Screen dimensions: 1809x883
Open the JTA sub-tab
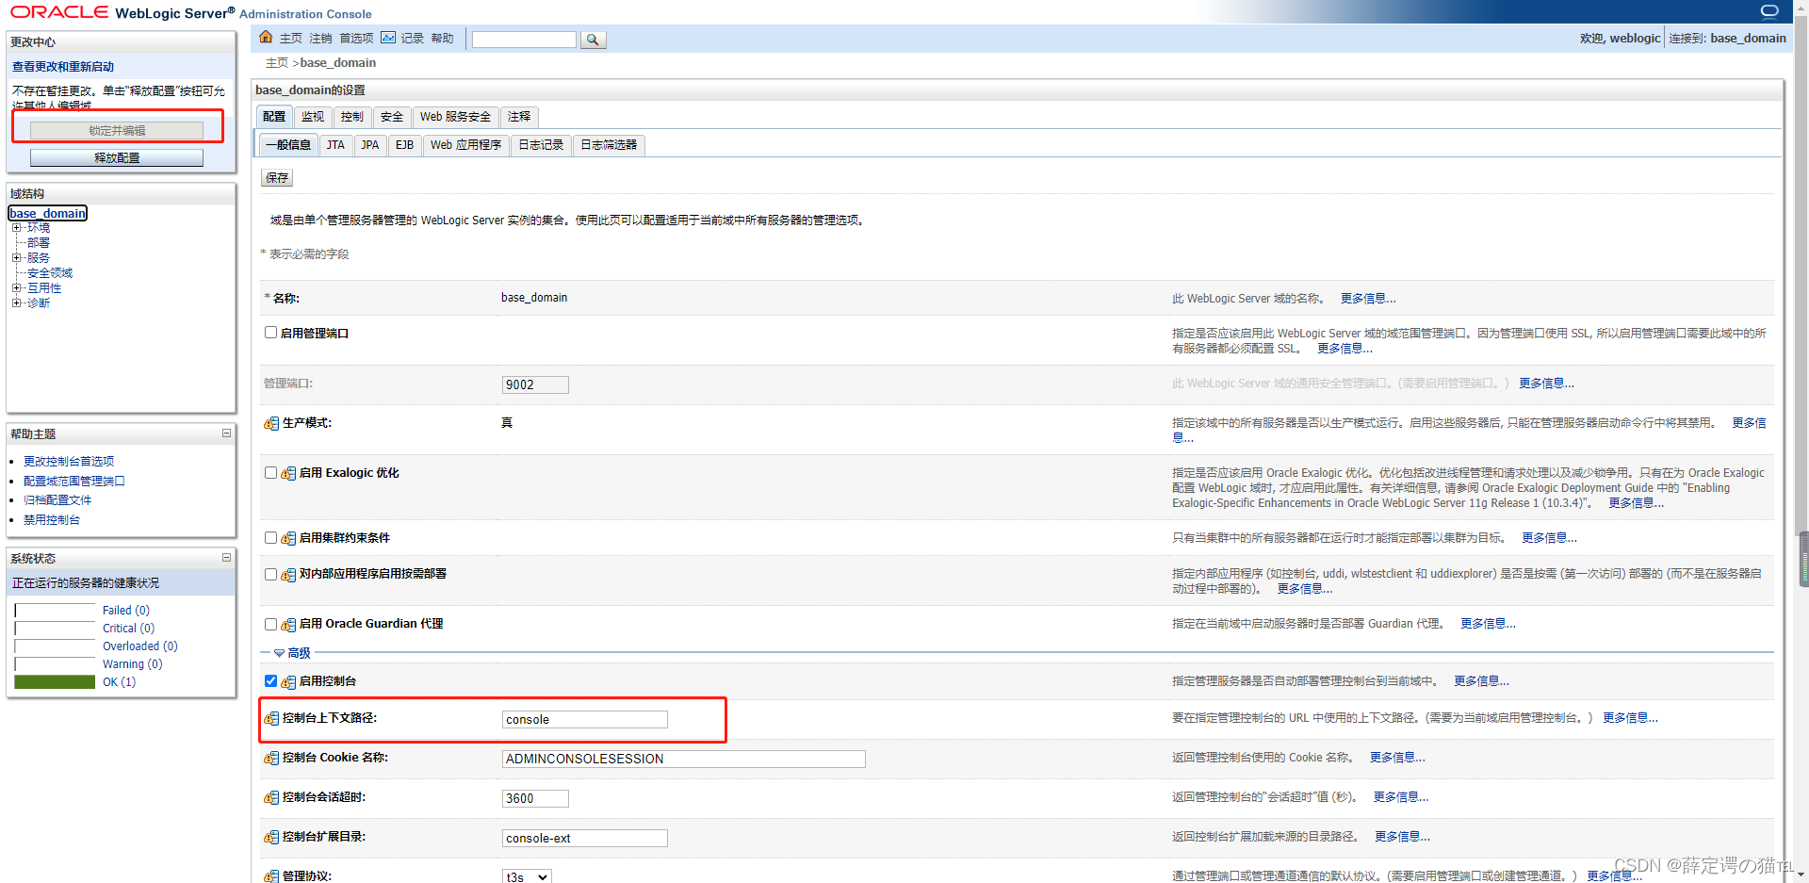click(x=335, y=145)
